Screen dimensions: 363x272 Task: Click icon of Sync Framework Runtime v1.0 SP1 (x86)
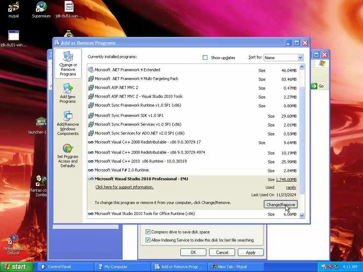point(91,105)
